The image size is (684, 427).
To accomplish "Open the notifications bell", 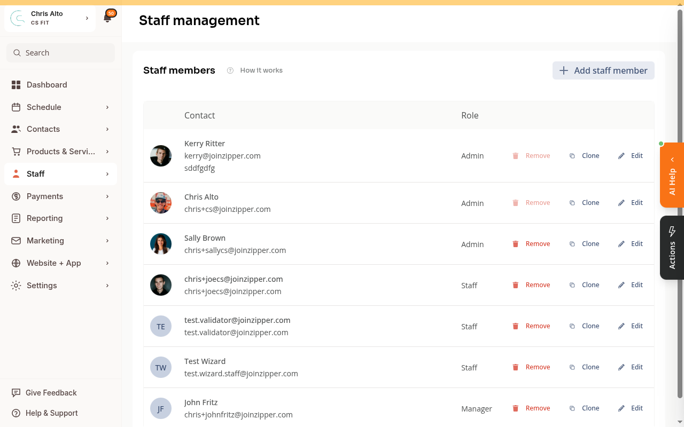I will (107, 18).
